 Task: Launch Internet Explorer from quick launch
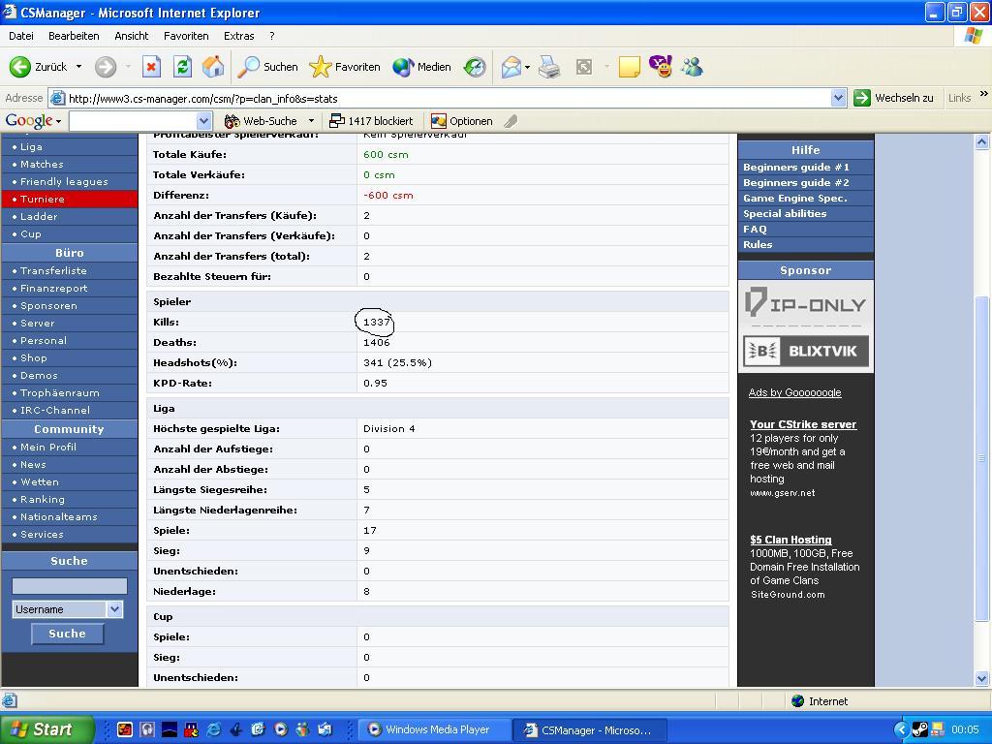click(214, 730)
